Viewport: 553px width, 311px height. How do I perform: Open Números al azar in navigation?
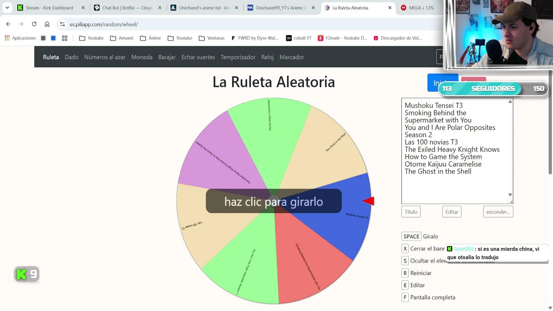tap(105, 57)
